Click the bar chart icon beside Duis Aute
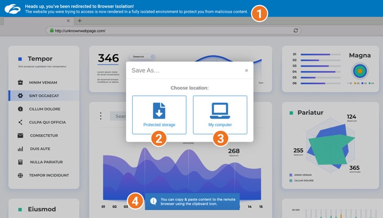Image resolution: width=383 pixels, height=218 pixels. pos(20,149)
